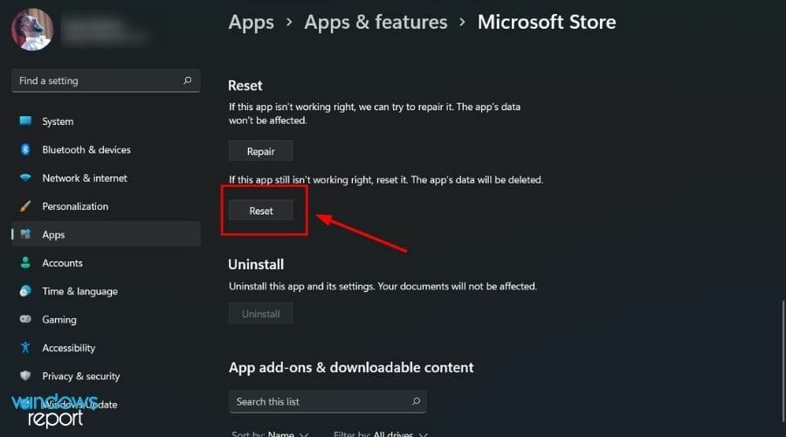The height and width of the screenshot is (437, 786).
Task: Click the Accounts person icon
Action: tap(25, 262)
